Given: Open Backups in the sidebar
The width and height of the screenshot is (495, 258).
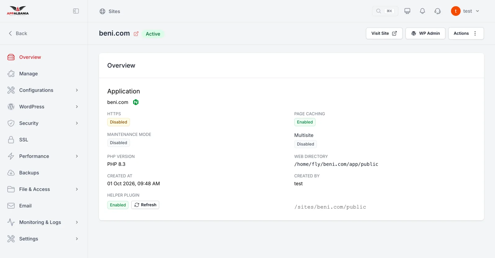Looking at the screenshot, I should (x=29, y=173).
